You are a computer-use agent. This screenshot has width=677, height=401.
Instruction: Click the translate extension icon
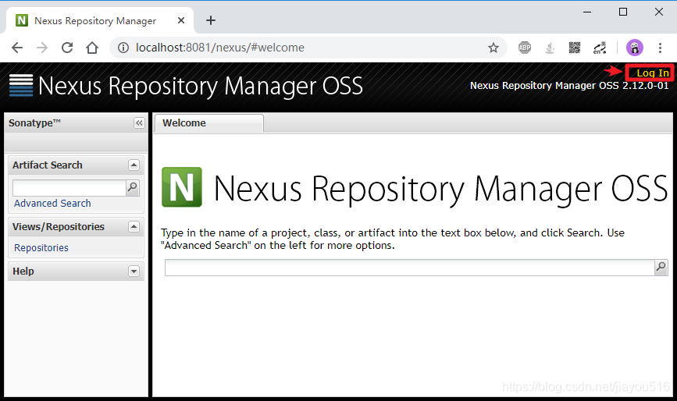pos(600,48)
